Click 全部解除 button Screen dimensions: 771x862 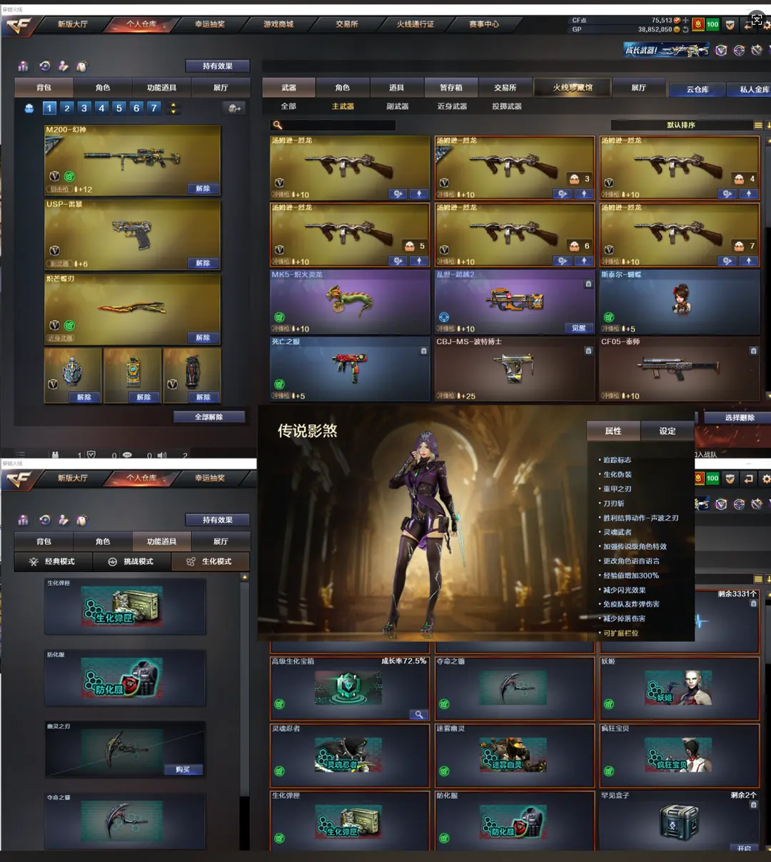click(x=209, y=416)
